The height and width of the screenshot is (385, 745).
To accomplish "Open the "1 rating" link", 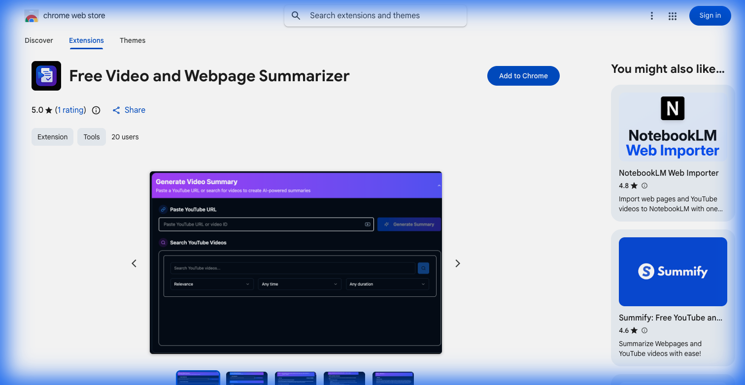I will (x=70, y=110).
